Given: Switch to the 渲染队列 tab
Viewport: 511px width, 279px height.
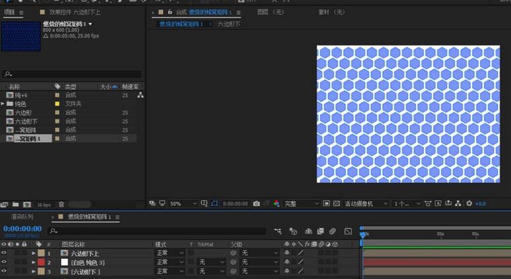Looking at the screenshot, I should point(21,217).
